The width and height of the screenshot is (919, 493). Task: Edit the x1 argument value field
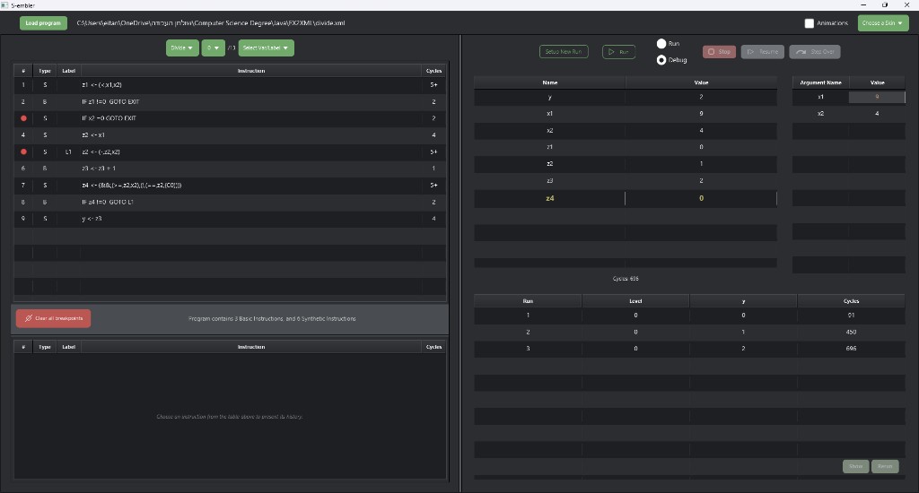[877, 97]
